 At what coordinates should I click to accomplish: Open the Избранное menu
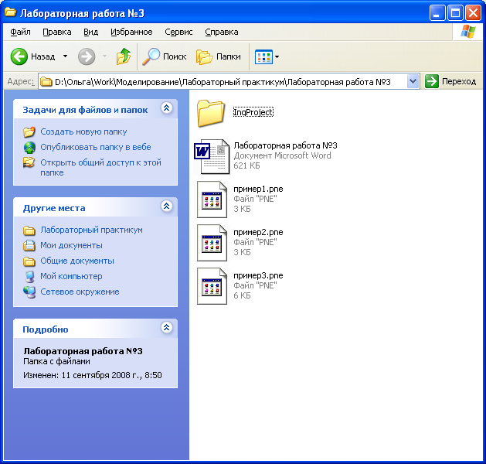[x=131, y=32]
